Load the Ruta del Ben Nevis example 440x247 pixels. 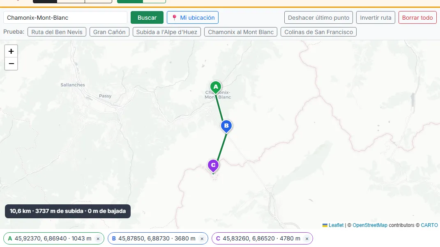point(57,32)
